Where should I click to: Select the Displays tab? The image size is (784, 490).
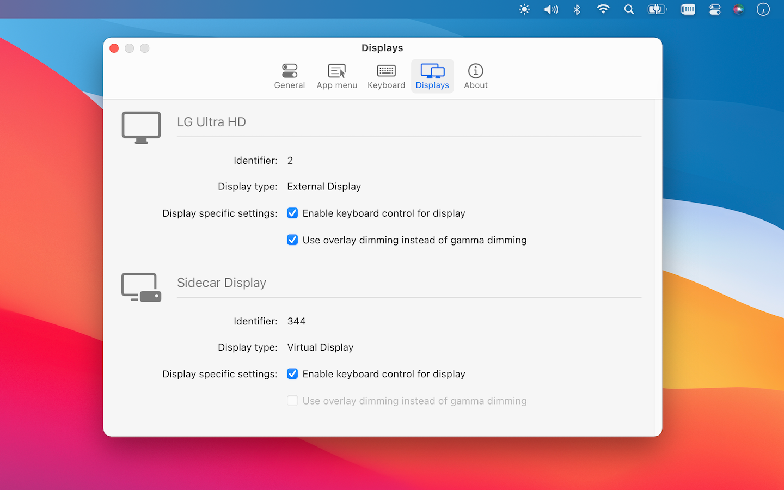click(432, 76)
